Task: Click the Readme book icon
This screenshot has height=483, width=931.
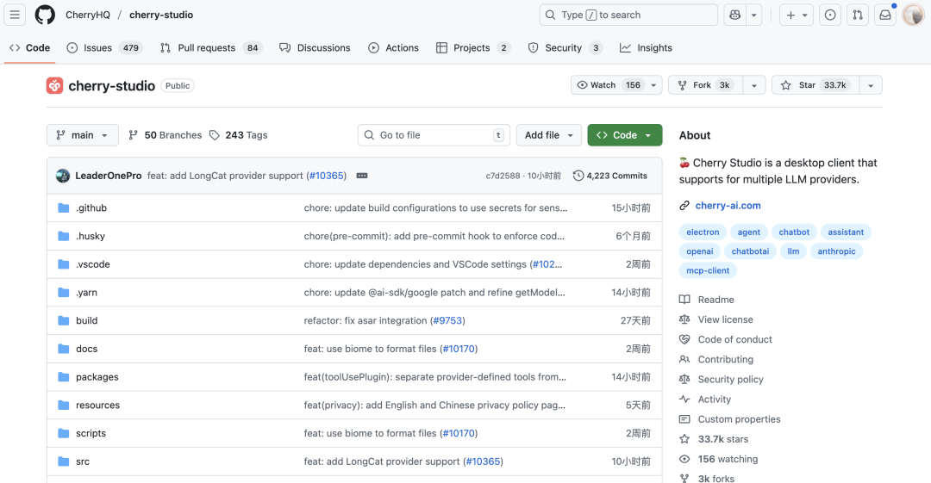Action: (684, 300)
